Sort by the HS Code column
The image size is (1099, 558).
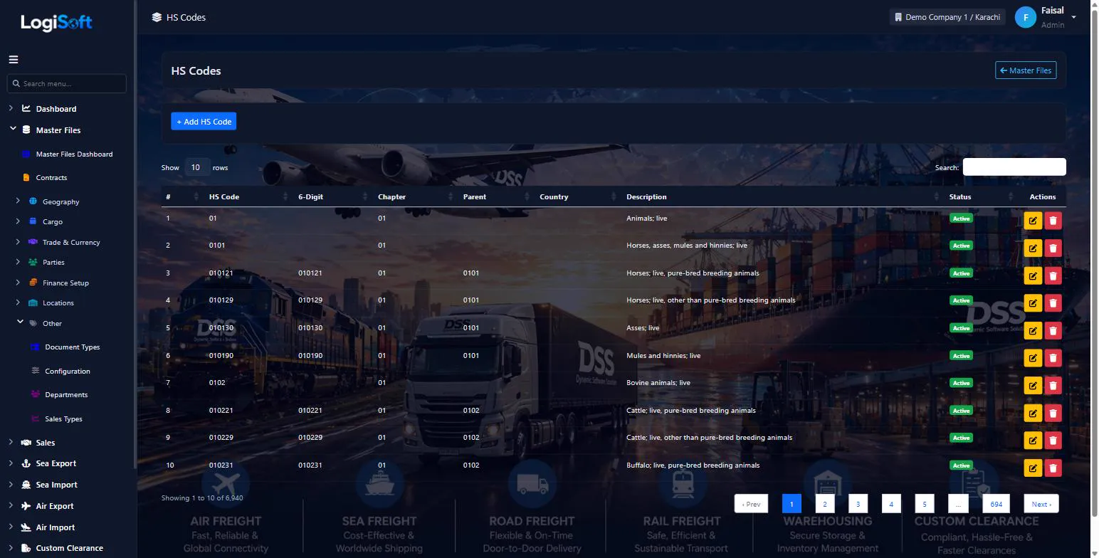[248, 196]
